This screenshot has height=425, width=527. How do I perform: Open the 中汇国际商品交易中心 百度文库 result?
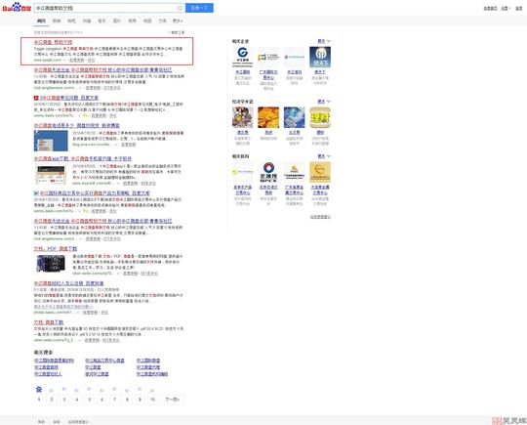[95, 193]
